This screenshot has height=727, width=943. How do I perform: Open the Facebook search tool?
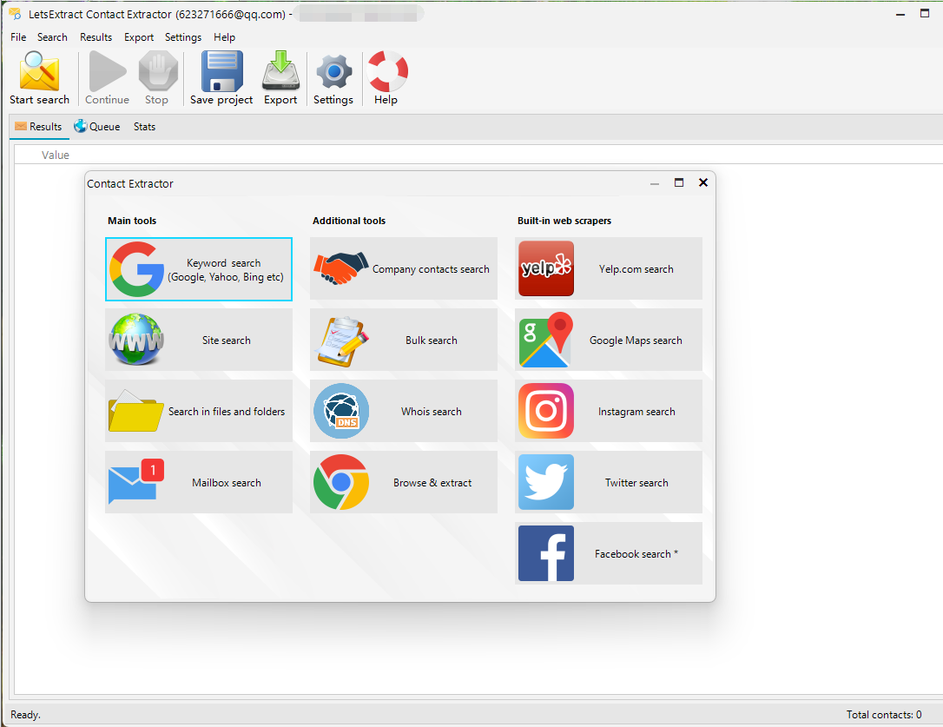click(609, 554)
